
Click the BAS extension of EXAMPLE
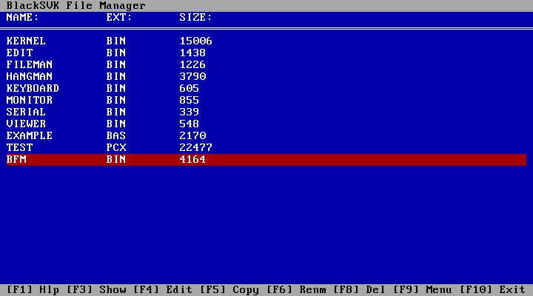(116, 136)
